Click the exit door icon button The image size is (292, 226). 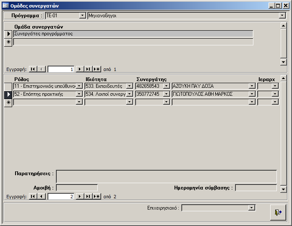point(277,213)
